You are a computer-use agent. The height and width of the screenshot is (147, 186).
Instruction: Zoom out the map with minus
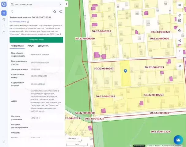click(x=180, y=56)
